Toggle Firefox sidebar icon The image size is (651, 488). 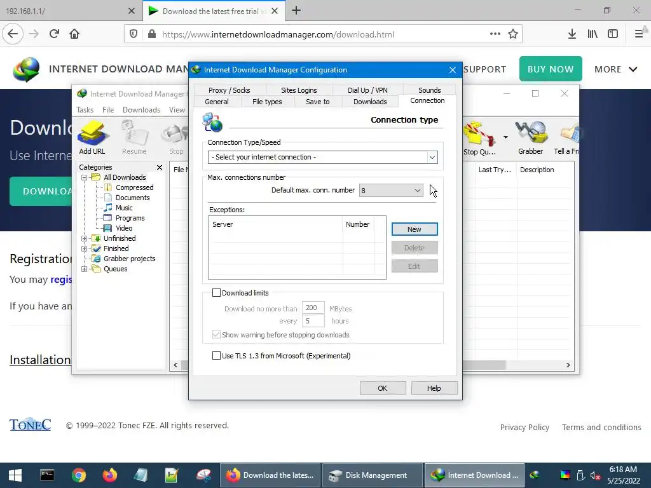click(x=613, y=34)
